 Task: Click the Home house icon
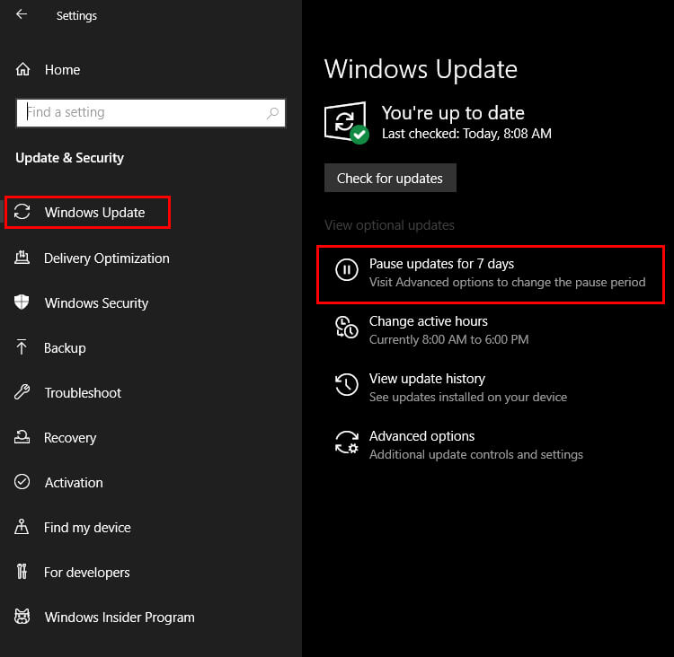coord(22,69)
